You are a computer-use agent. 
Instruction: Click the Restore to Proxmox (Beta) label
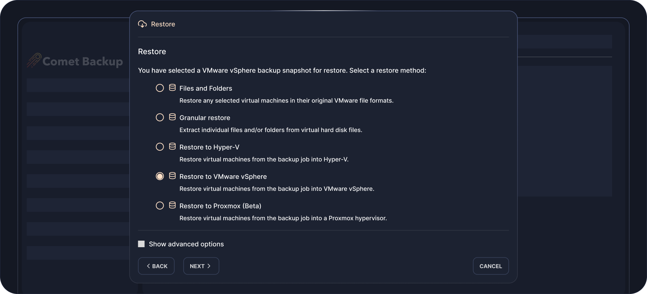coord(220,206)
